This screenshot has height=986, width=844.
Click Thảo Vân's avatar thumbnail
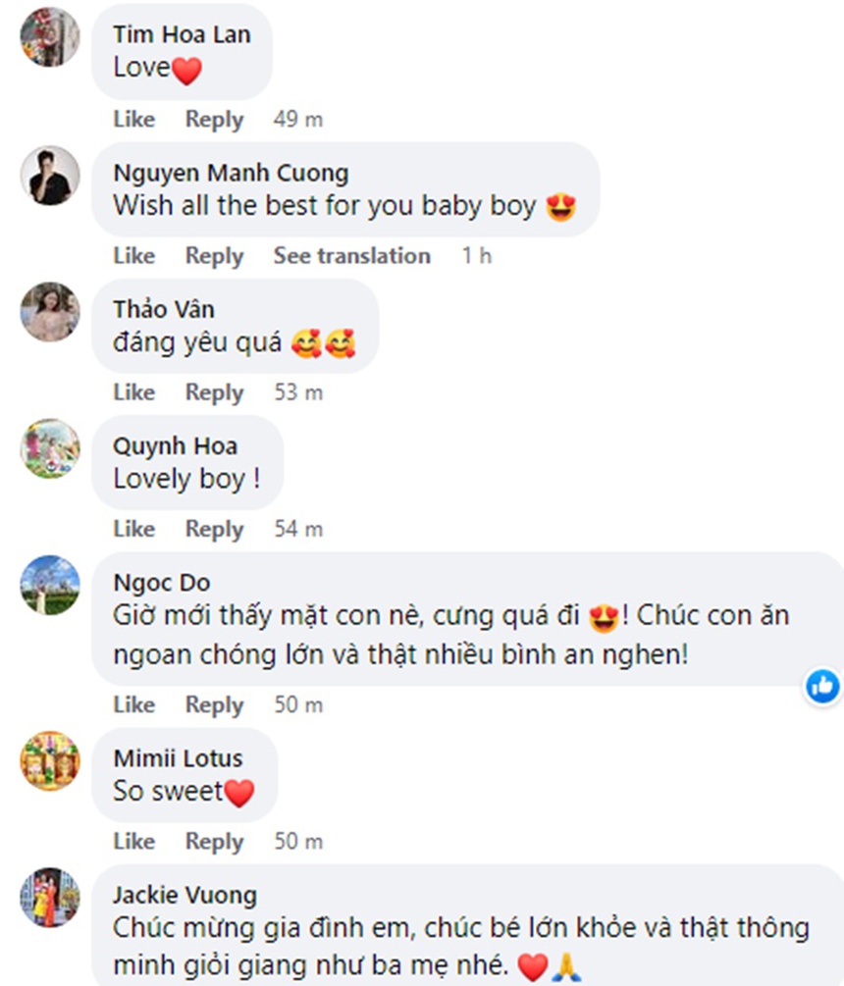[x=50, y=311]
